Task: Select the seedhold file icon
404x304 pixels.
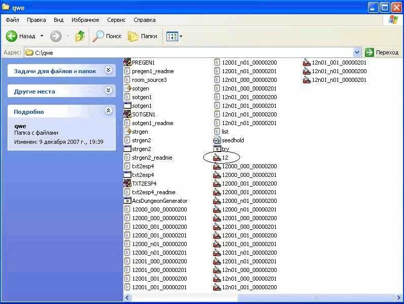Action: (217, 140)
